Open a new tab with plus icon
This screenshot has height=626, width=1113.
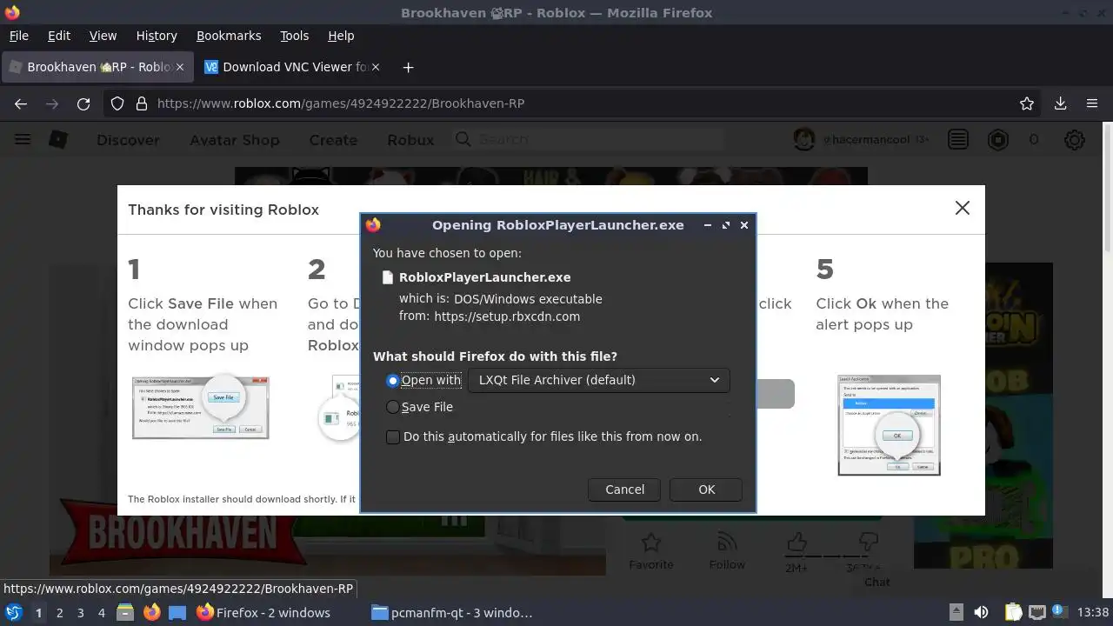point(408,67)
